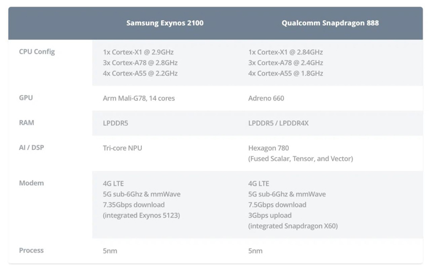Click the Arm Mali-G78, 14 cores cell
Viewport: 429px width, 266px height.
[139, 98]
